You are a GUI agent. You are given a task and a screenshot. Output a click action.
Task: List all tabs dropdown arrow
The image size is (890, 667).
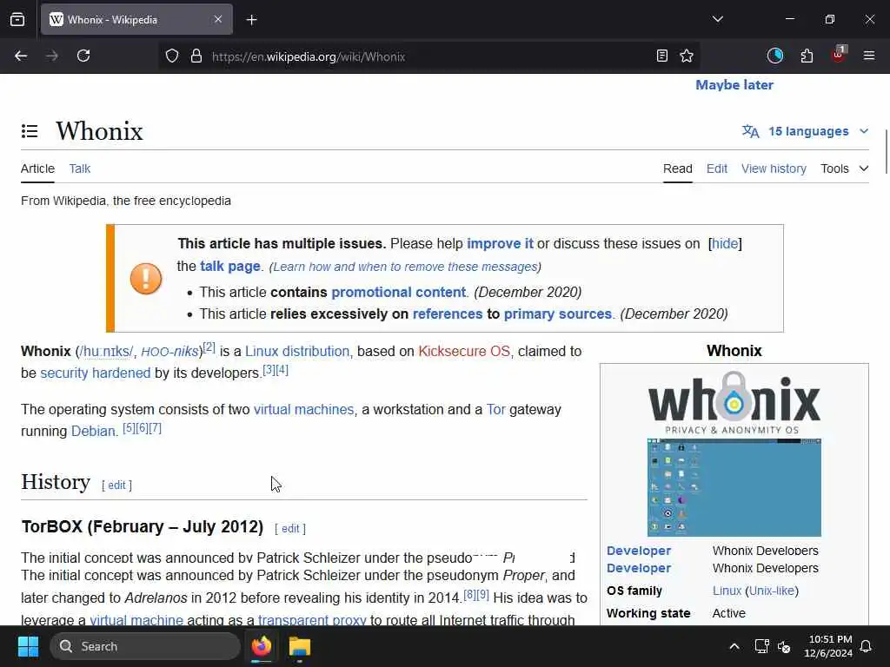[717, 19]
